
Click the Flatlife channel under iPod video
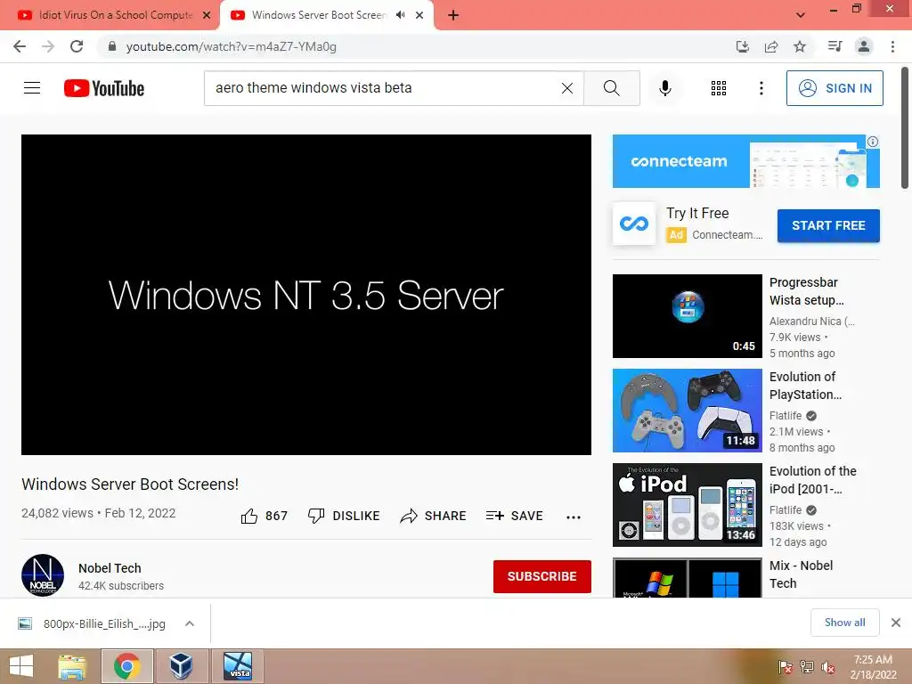click(786, 510)
